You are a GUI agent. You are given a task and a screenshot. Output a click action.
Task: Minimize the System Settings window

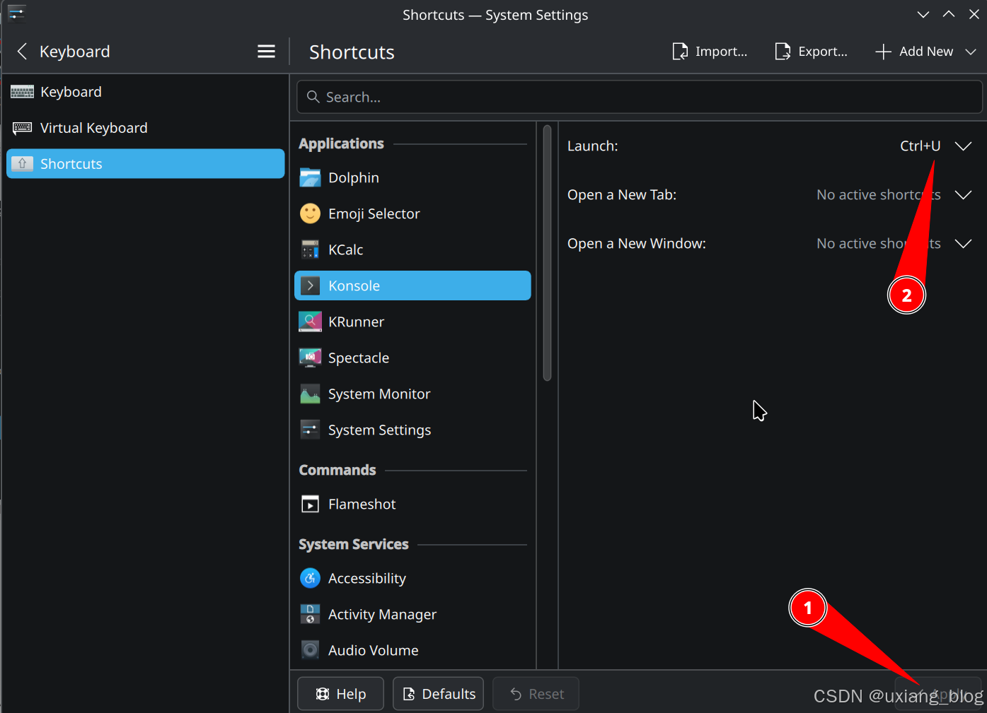(x=923, y=14)
